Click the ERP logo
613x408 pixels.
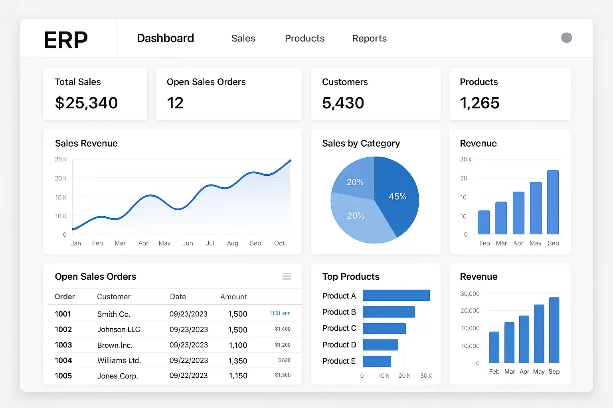click(66, 40)
